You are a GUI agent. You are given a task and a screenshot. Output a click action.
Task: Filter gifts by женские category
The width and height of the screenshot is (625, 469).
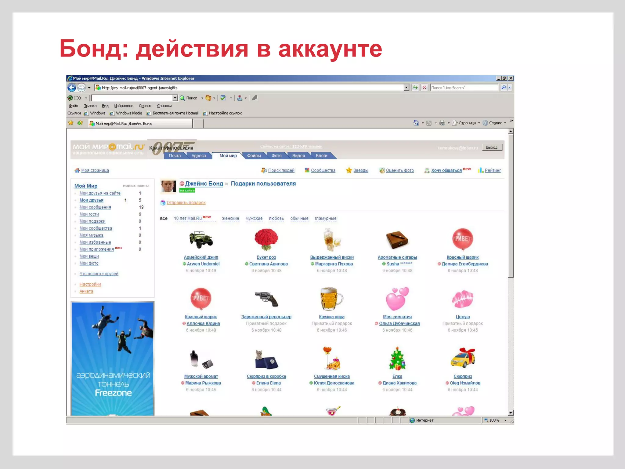tap(230, 219)
